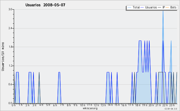
Task: Click the '10 h' x-axis label
Action: (x=82, y=105)
